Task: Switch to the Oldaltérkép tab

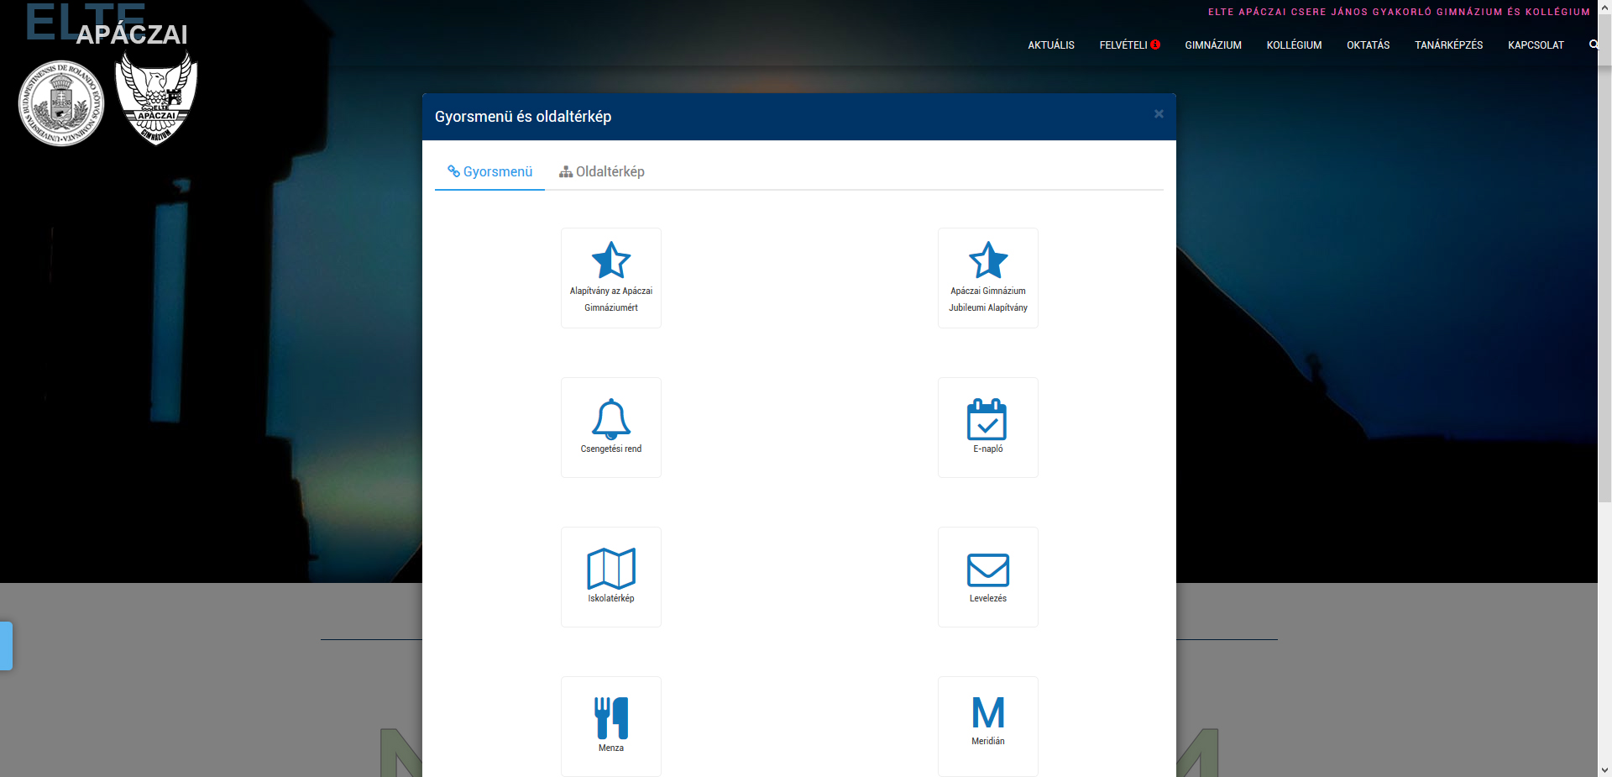Action: pos(602,171)
